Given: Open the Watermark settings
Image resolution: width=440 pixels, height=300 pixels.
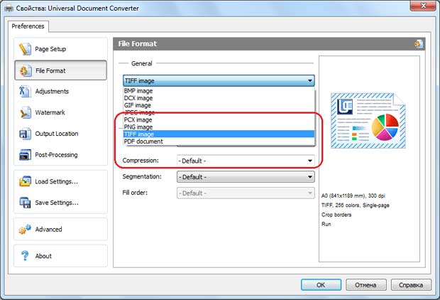Looking at the screenshot, I should coord(60,112).
